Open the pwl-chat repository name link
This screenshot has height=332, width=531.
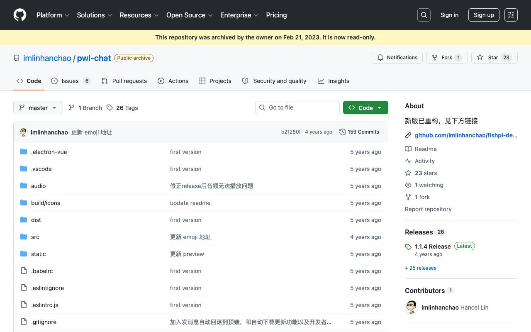[94, 58]
